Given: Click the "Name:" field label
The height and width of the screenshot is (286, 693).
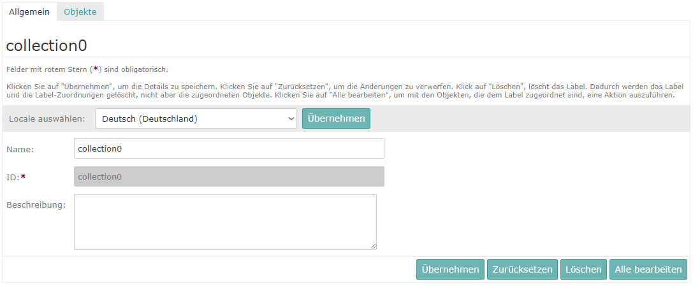Looking at the screenshot, I should [x=20, y=149].
